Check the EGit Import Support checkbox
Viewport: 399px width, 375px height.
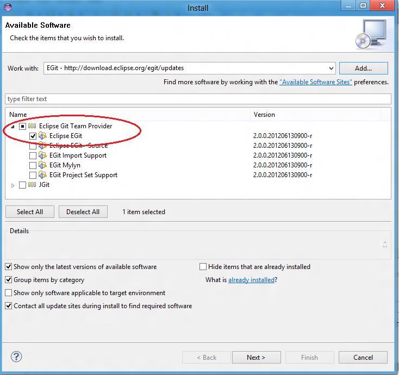(33, 155)
